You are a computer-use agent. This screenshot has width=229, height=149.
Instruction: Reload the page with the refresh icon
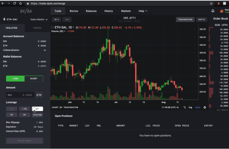[x=15, y=3]
